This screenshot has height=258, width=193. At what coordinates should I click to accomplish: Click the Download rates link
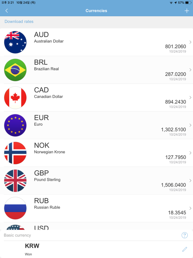pyautogui.click(x=19, y=22)
